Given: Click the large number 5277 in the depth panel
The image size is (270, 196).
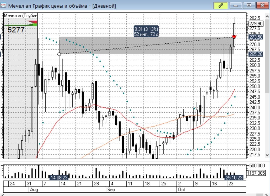Looking at the screenshot, I should [16, 30].
